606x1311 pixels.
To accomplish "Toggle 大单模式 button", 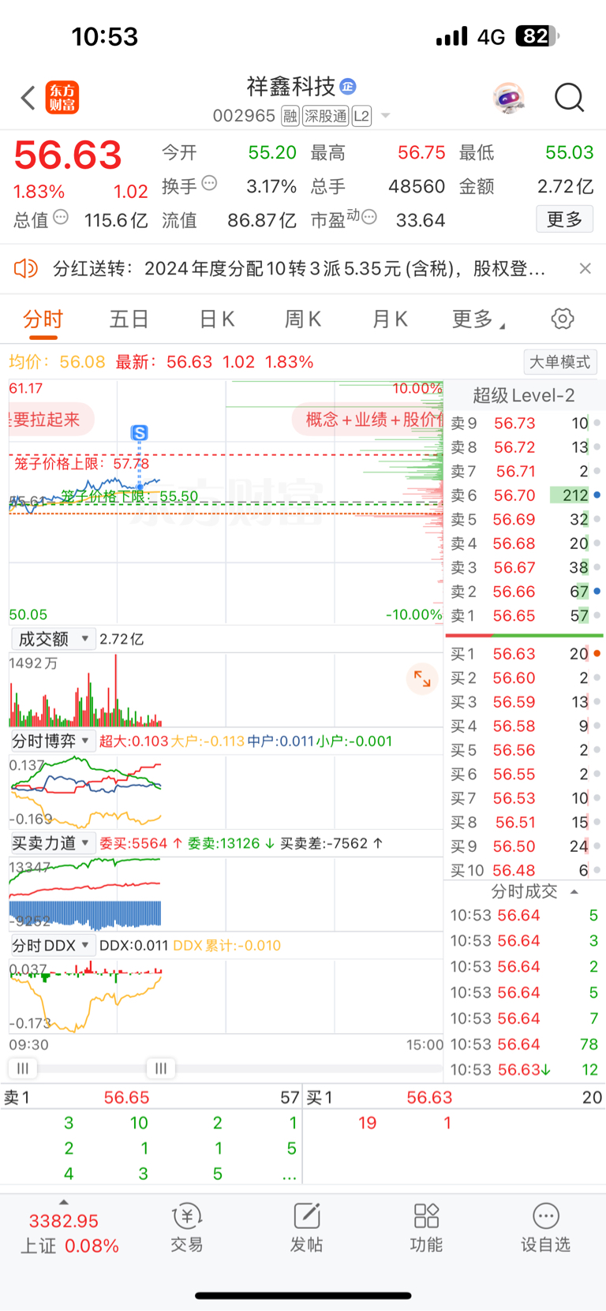I will [559, 362].
